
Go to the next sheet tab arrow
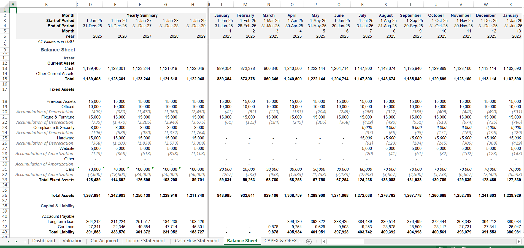[x=16, y=241]
